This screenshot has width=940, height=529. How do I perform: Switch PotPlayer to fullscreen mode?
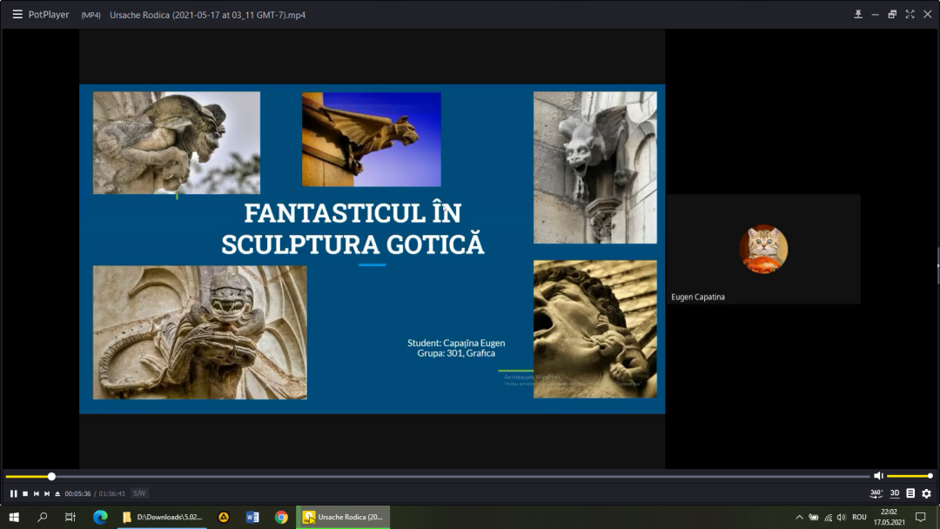coord(910,15)
